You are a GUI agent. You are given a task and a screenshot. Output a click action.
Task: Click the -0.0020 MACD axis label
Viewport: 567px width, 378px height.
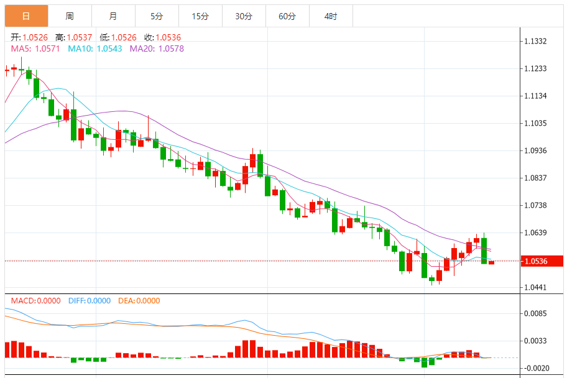537,368
